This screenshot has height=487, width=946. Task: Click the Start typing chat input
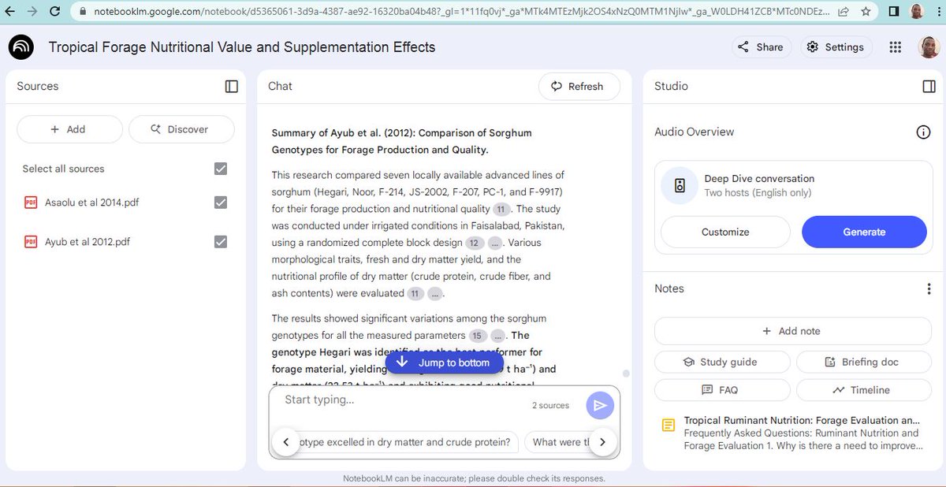click(x=402, y=400)
